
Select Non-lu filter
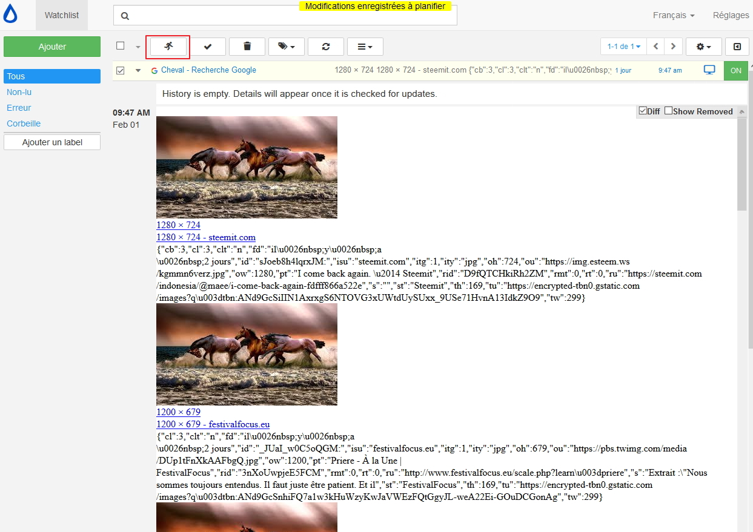19,92
